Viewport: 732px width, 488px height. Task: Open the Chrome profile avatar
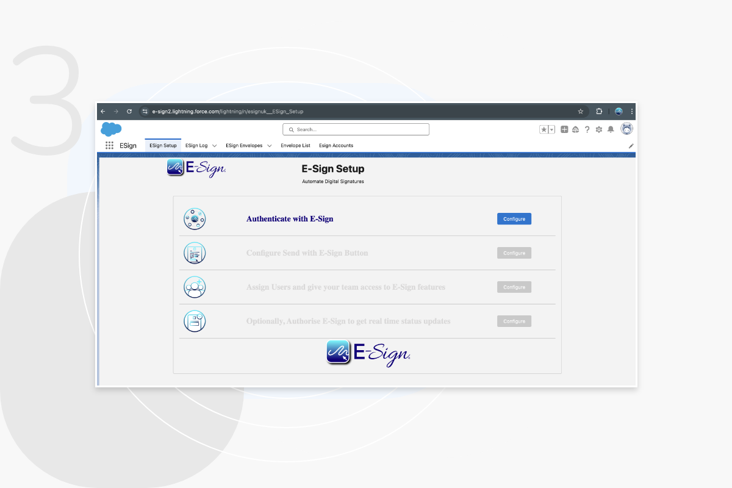[619, 112]
